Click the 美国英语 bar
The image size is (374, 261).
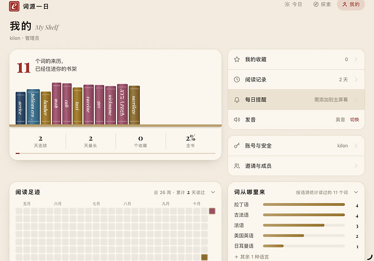(x=304, y=236)
